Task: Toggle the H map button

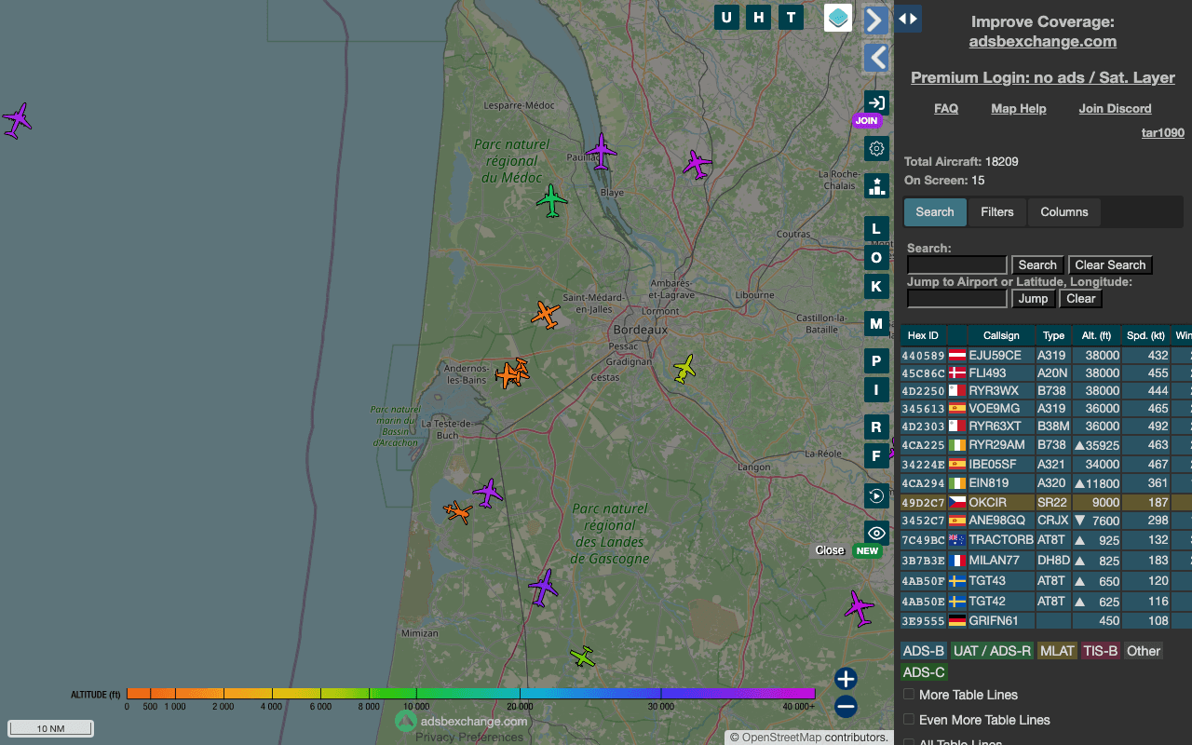Action: pyautogui.click(x=759, y=17)
